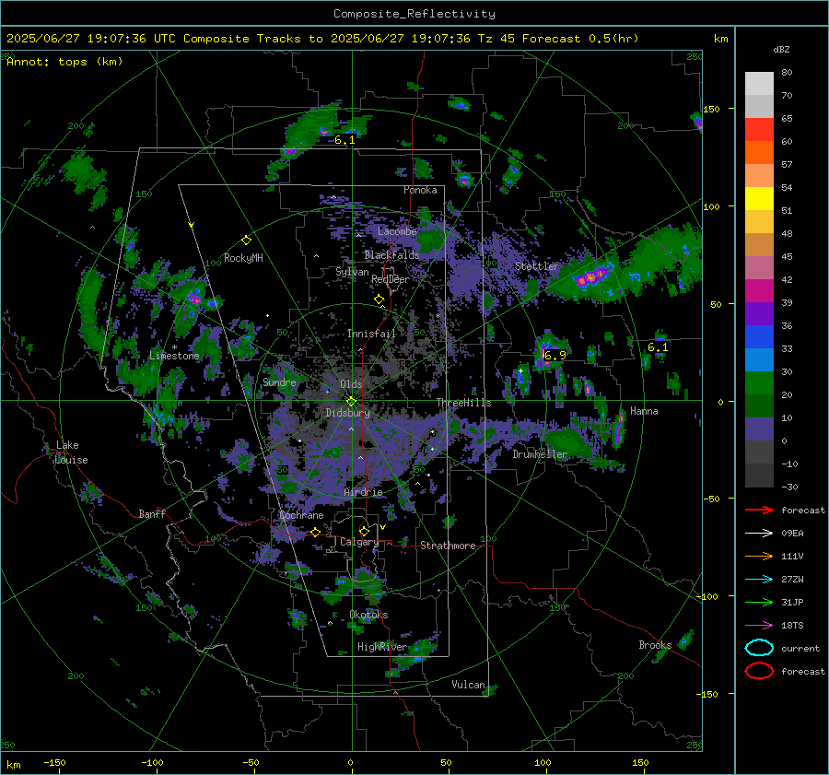This screenshot has width=829, height=775.
Task: Pick the bright yellow 54 dBZ swatch
Action: 759,198
